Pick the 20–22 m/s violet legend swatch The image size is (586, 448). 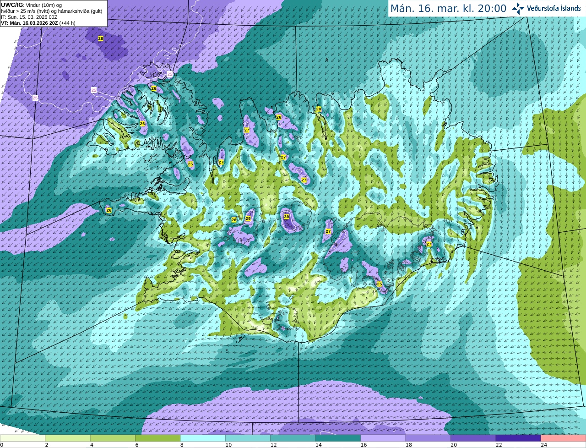473,438
